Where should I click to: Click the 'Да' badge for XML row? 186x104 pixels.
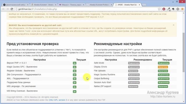coord(75,79)
